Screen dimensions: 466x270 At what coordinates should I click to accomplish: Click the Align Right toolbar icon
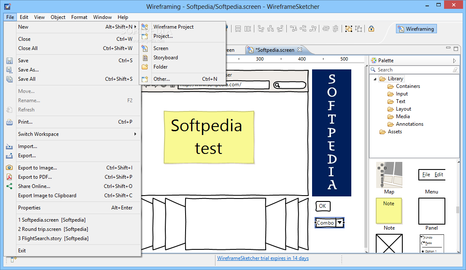coord(280,29)
